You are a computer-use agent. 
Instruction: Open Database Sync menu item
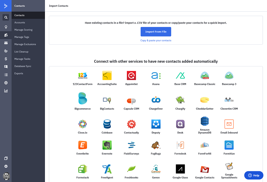[x=28, y=66]
